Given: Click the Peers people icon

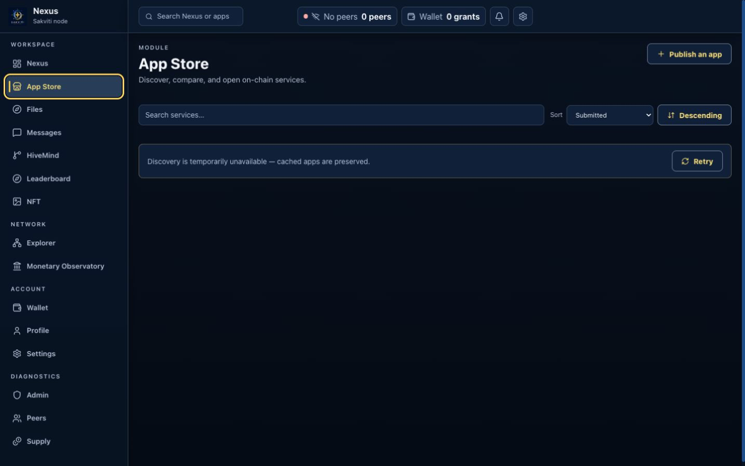Looking at the screenshot, I should pos(17,418).
